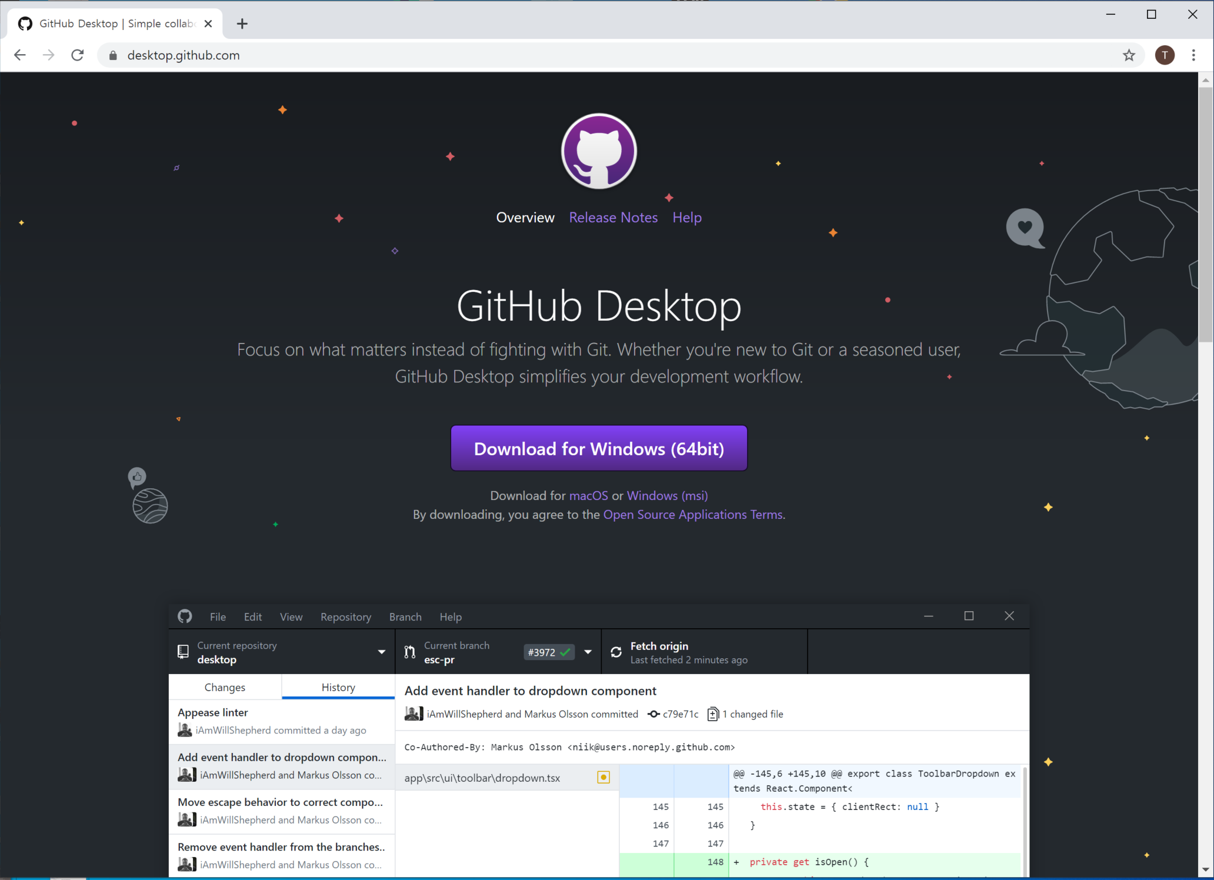The height and width of the screenshot is (880, 1214).
Task: Switch to the History tab
Action: click(x=338, y=687)
